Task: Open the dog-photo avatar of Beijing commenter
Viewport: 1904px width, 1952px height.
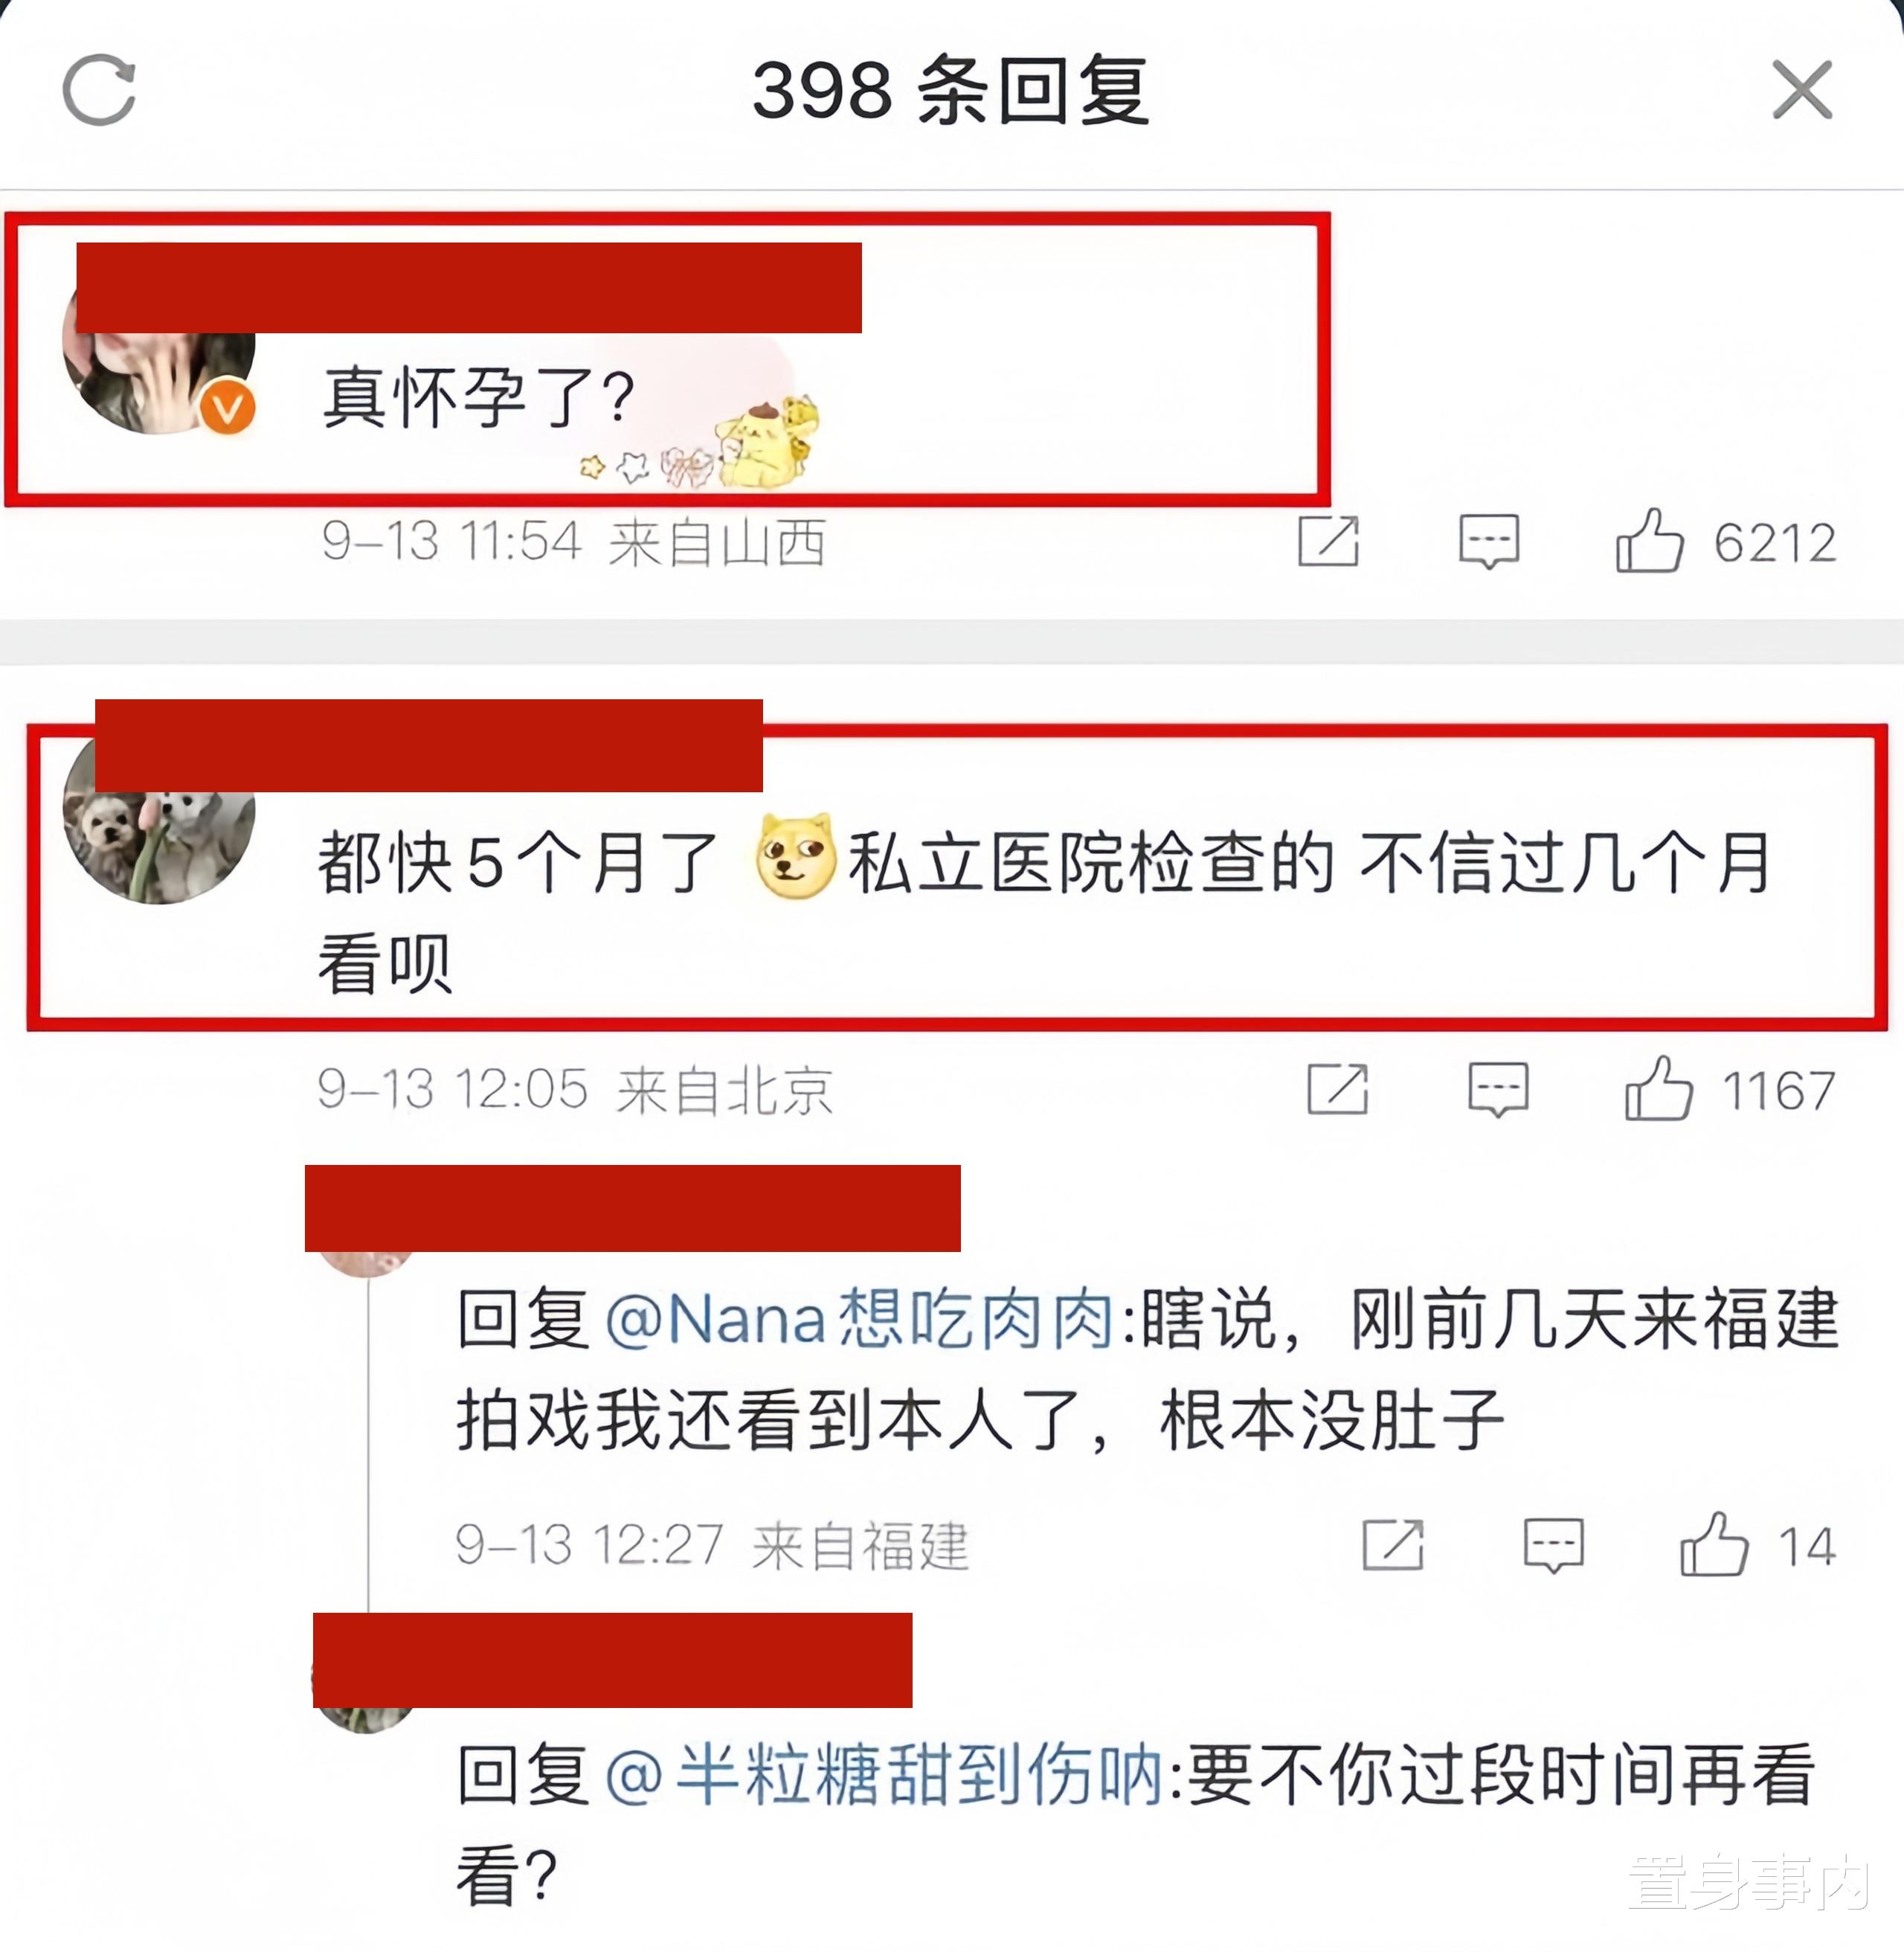Action: 159,832
